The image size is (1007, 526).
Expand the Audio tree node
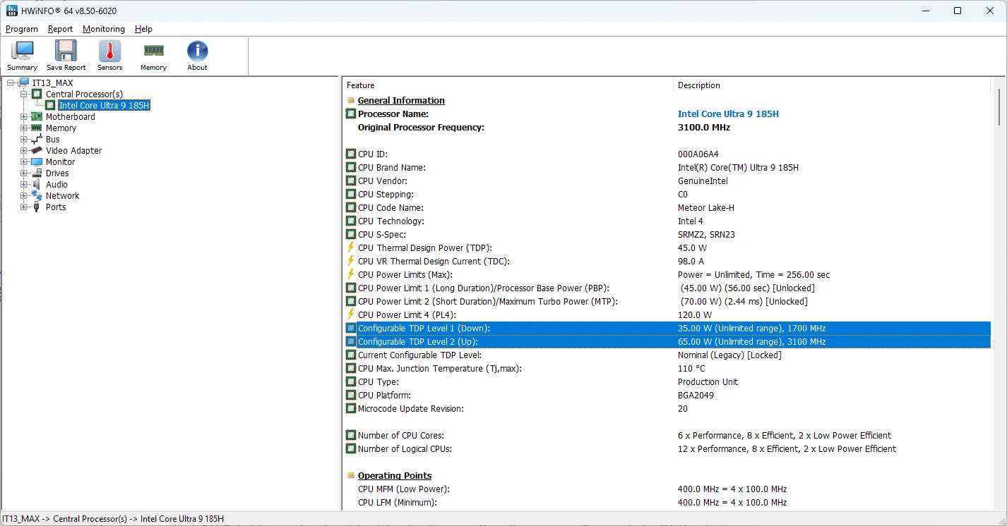(x=24, y=185)
